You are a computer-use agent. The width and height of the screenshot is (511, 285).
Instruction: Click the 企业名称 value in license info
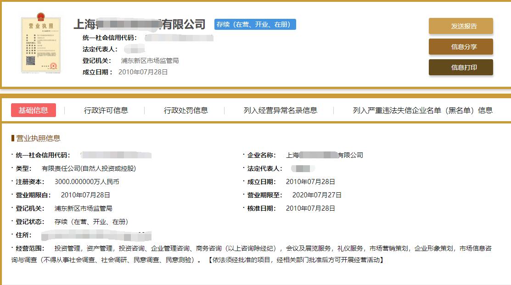325,155
